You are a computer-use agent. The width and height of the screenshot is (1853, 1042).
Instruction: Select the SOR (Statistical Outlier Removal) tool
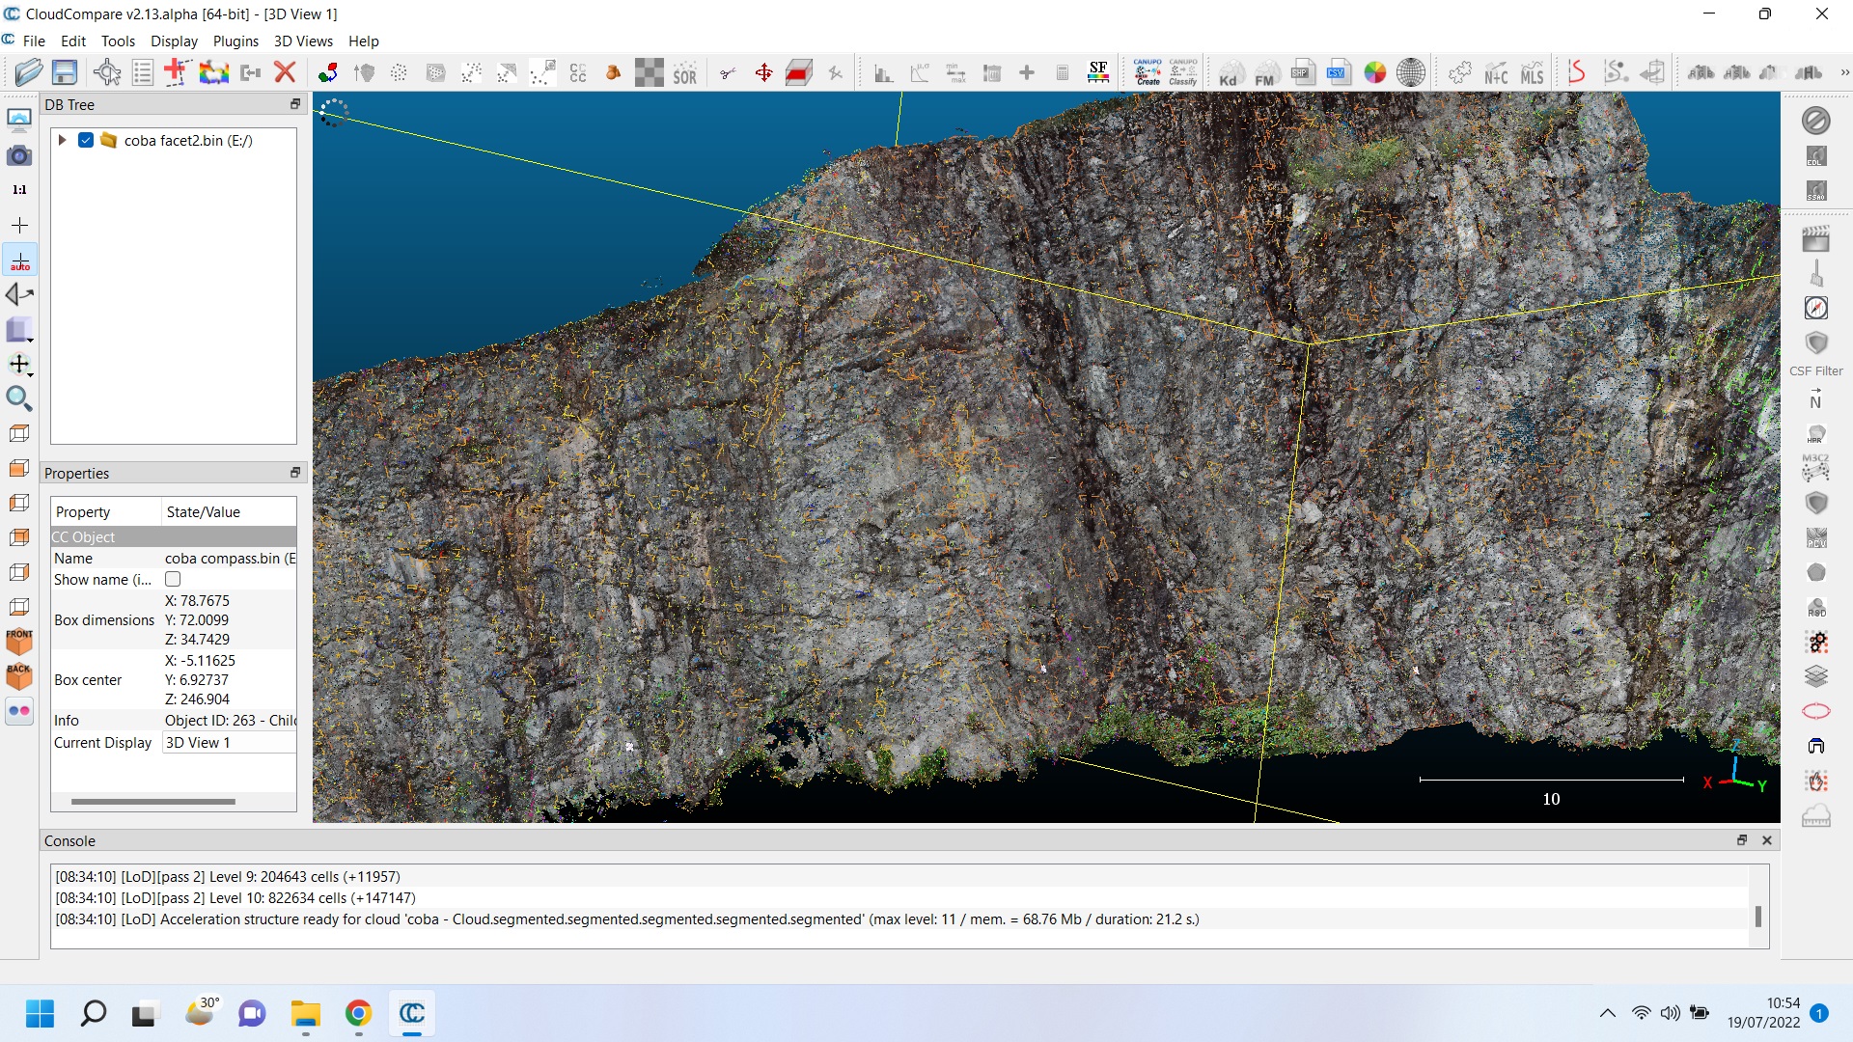pyautogui.click(x=686, y=71)
